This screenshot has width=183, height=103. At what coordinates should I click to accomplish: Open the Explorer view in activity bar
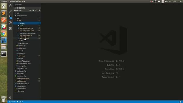pyautogui.click(x=10, y=5)
